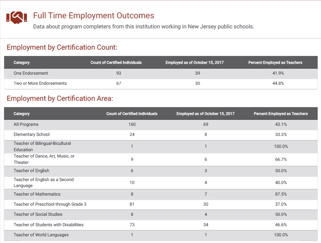The height and width of the screenshot is (243, 321).
Task: Select the Employment by Certification Count heading
Action: (62, 47)
